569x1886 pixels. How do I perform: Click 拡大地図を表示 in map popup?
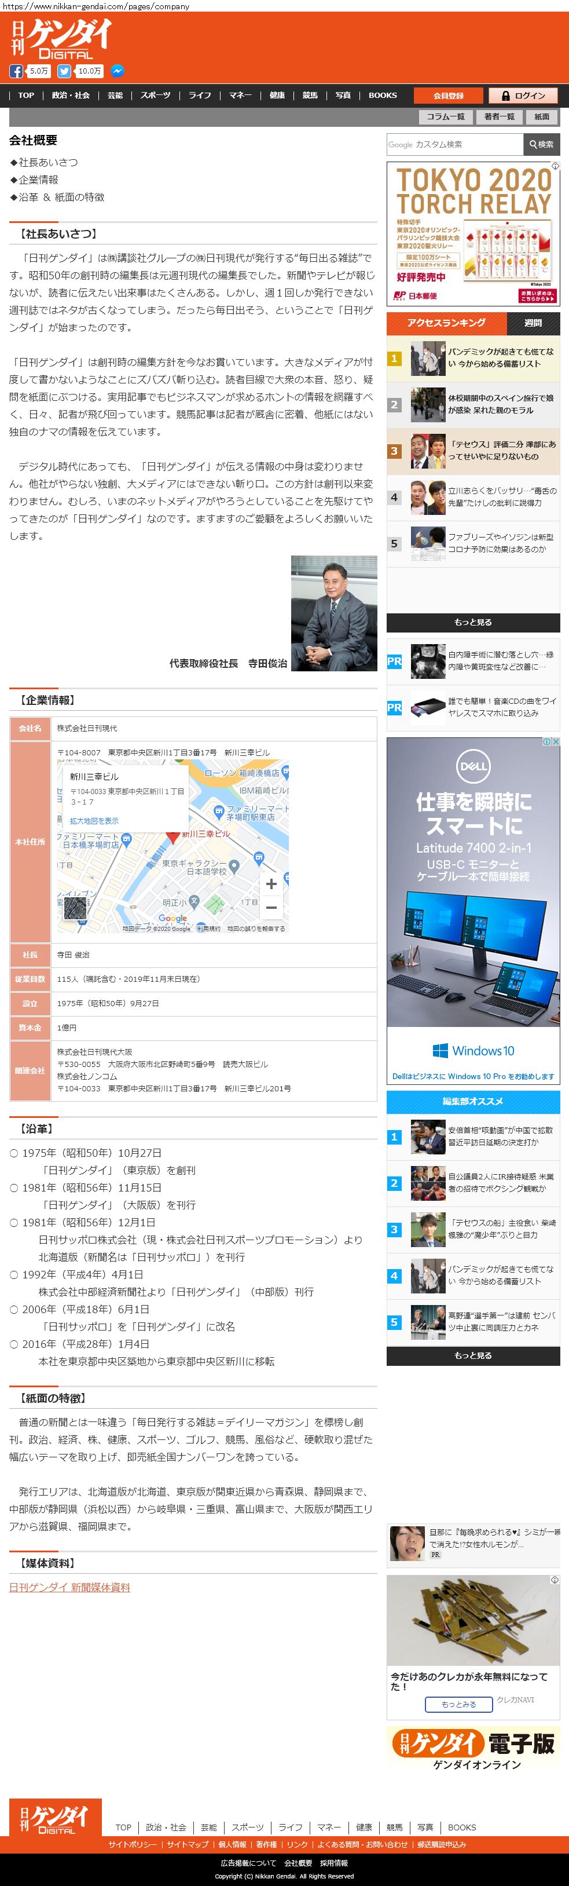(94, 821)
